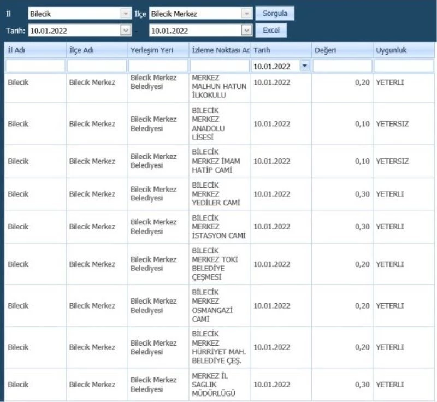This screenshot has height=402, width=437.
Task: Select YETERSIZ status of İmam Hatip Cami row
Action: tap(392, 162)
